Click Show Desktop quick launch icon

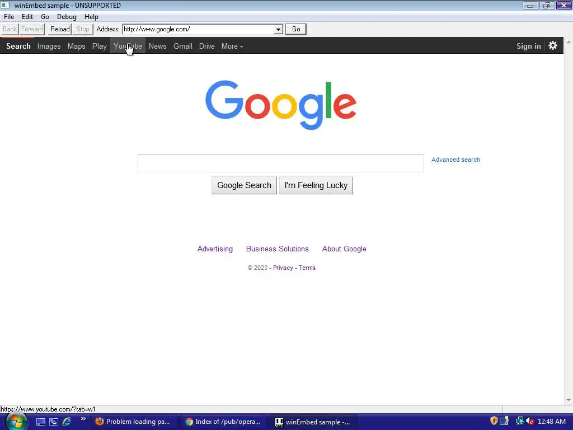coord(41,422)
